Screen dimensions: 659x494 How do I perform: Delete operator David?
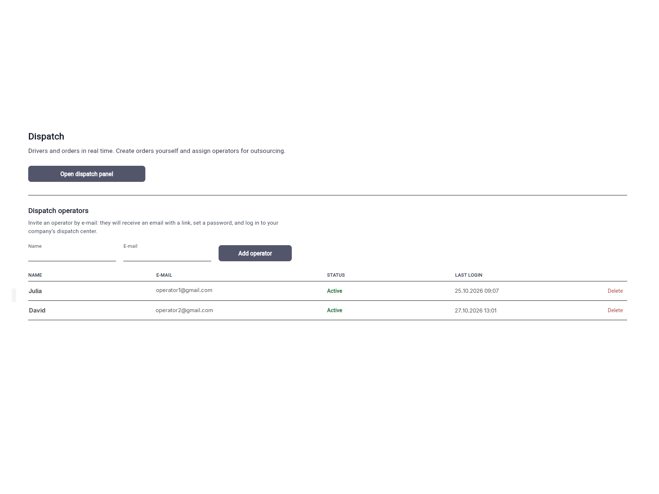[615, 310]
